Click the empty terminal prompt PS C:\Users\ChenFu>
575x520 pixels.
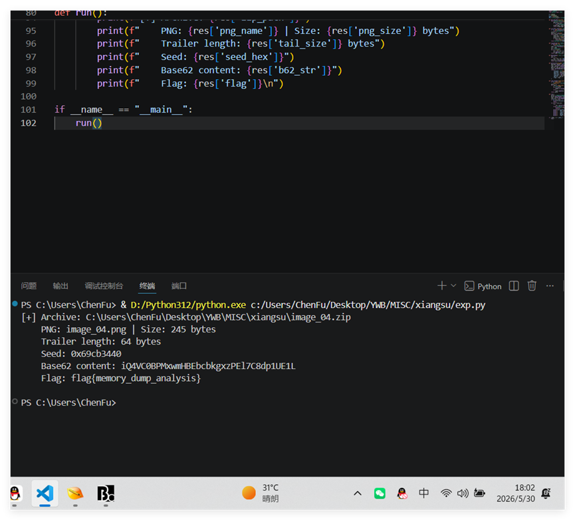[x=68, y=403]
